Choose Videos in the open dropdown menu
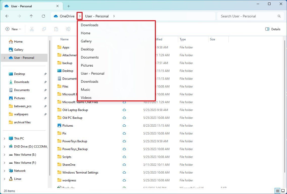The width and height of the screenshot is (287, 194). [x=86, y=98]
